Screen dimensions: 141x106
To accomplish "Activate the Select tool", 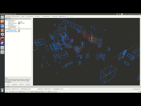I will point(23,16).
